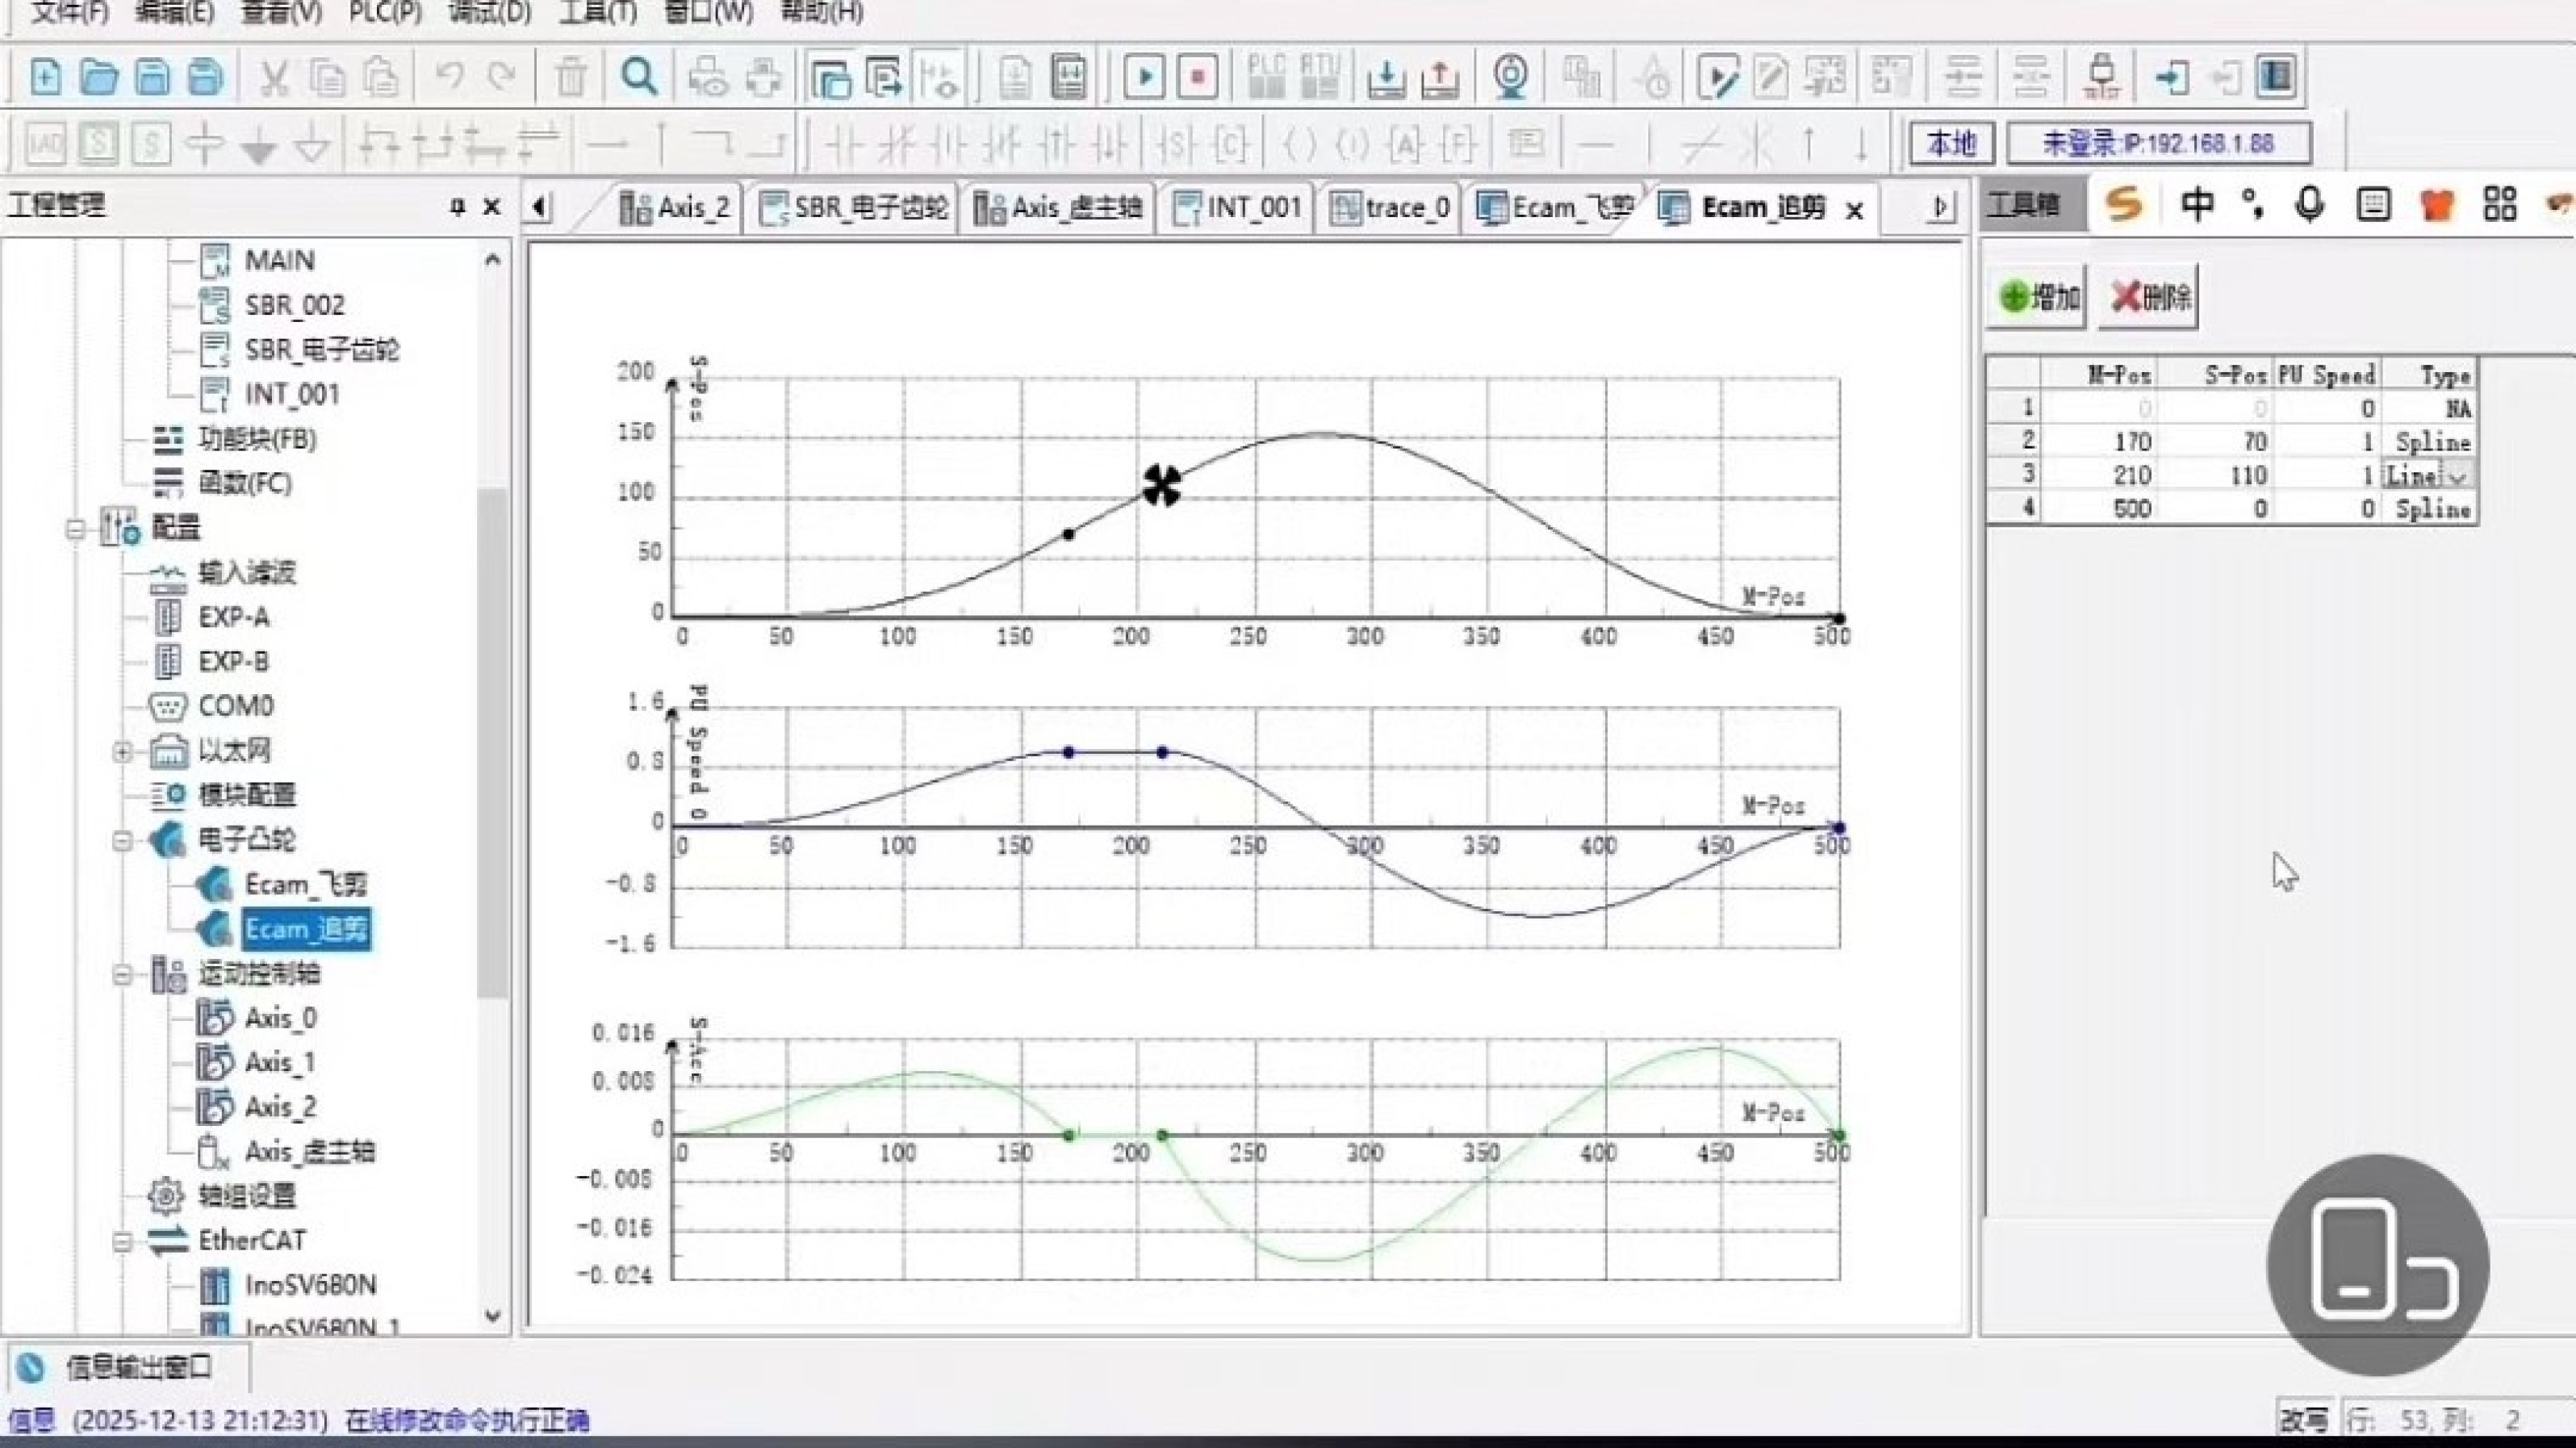2576x1448 pixels.
Task: Click the run (play) toolbar icon
Action: (1144, 77)
